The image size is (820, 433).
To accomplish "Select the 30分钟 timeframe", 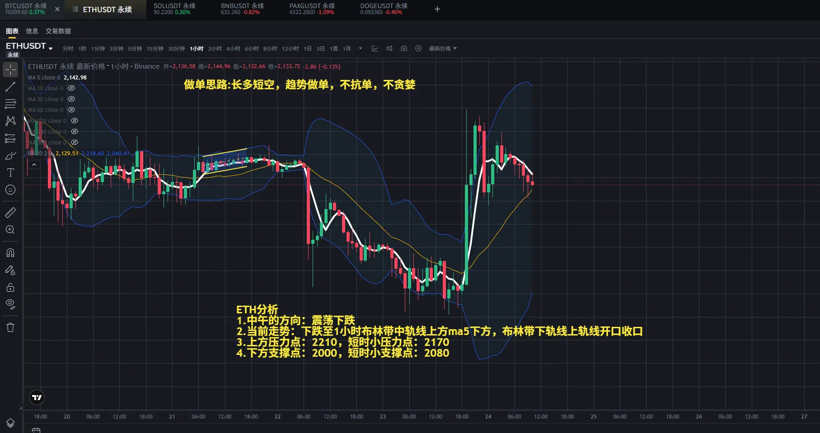I will click(176, 49).
